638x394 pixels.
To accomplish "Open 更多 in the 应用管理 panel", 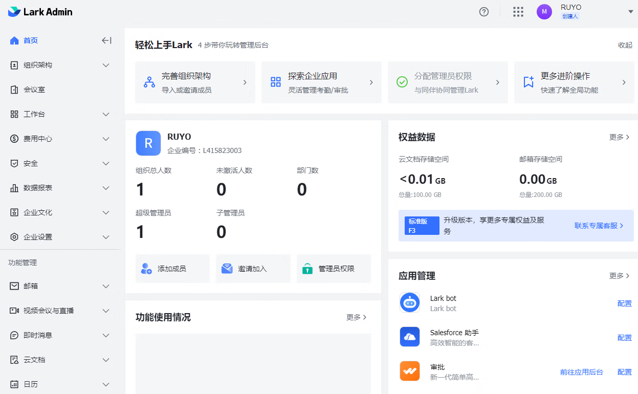I will tap(620, 276).
